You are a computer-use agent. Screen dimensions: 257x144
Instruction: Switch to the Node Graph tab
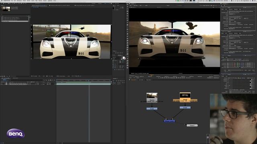point(134,80)
